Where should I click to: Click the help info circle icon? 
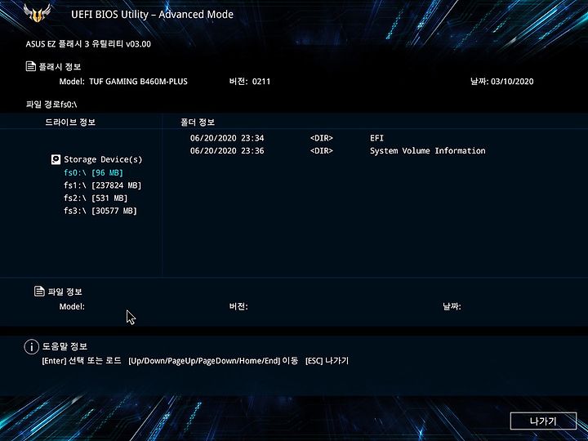(32, 346)
